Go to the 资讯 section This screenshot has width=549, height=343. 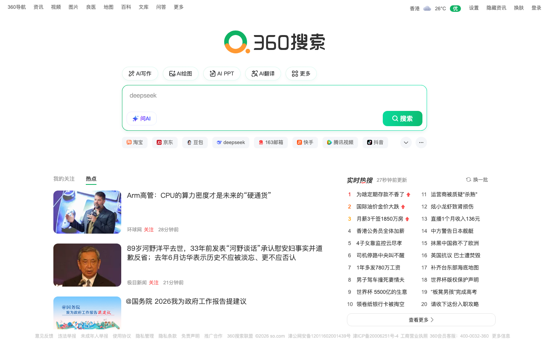tap(39, 7)
